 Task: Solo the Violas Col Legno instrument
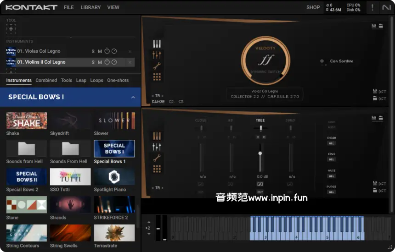click(x=93, y=51)
